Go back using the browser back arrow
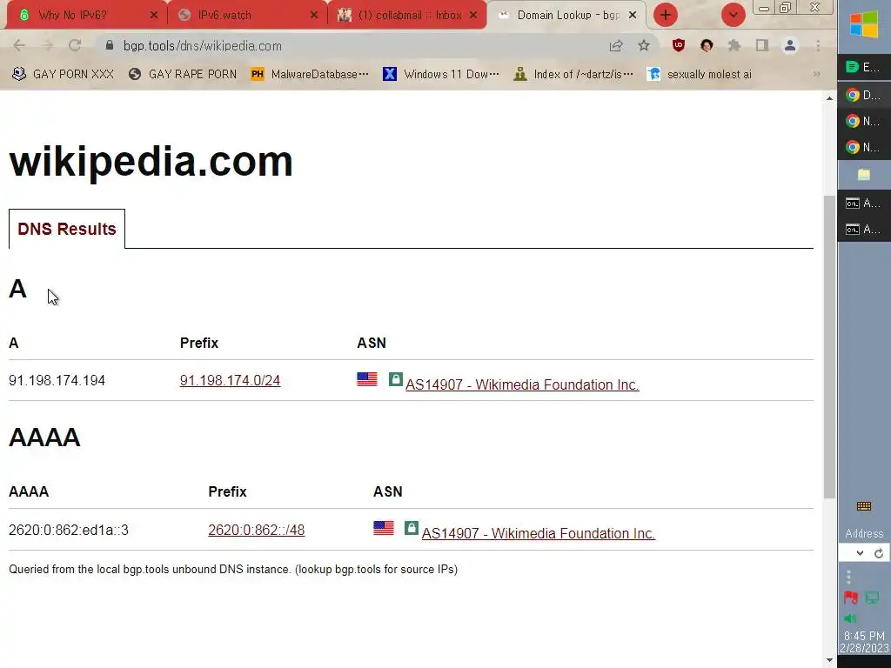The height and width of the screenshot is (668, 891). (19, 45)
